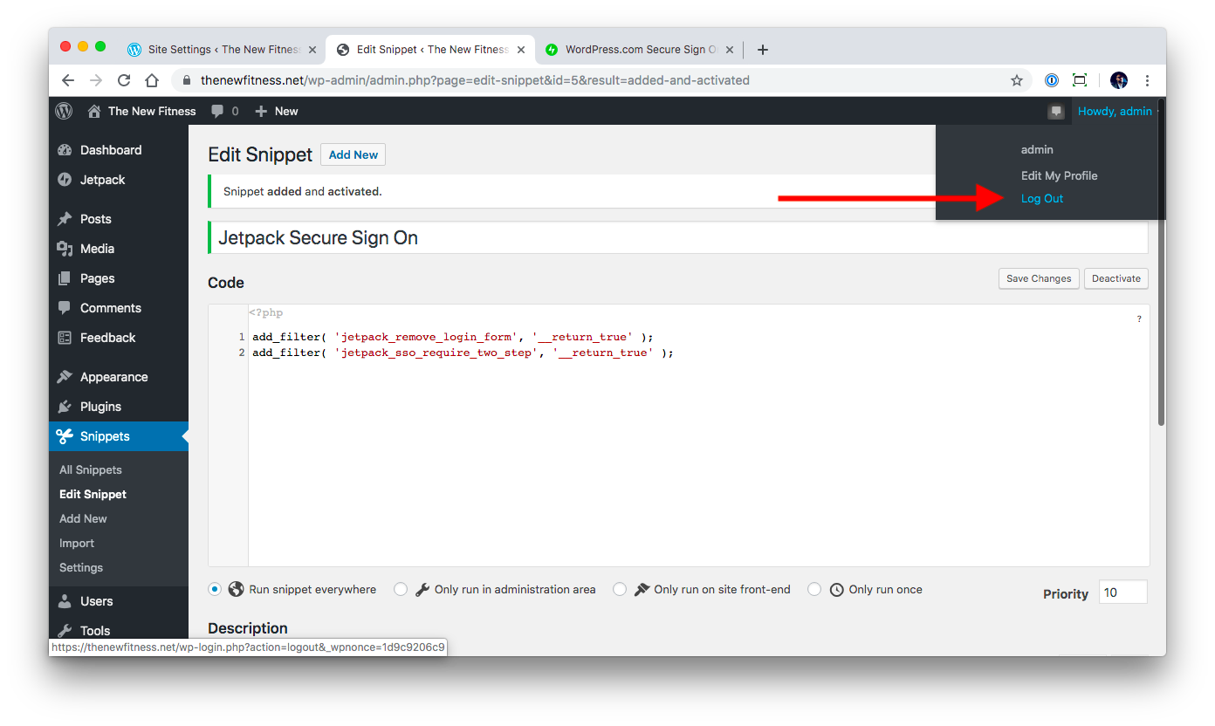Click the snippet title field Jetpack Secure Sign On
1215x726 pixels.
click(678, 237)
